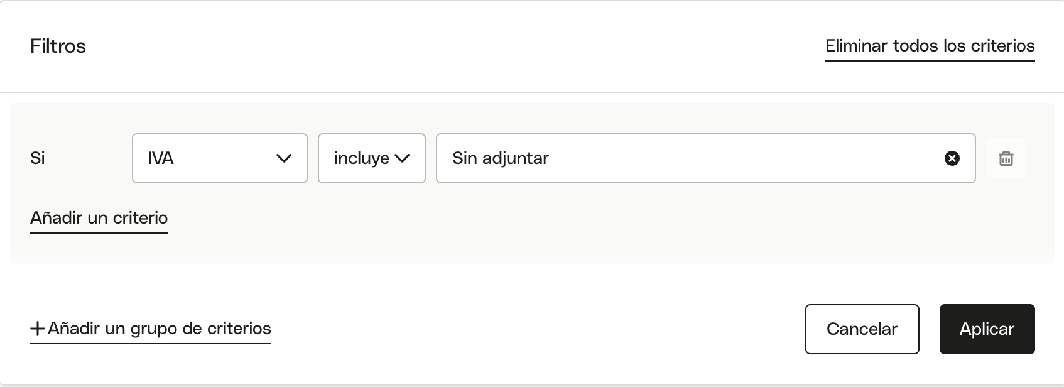The height and width of the screenshot is (387, 1064).
Task: Click the "Filtros" heading
Action: point(58,46)
